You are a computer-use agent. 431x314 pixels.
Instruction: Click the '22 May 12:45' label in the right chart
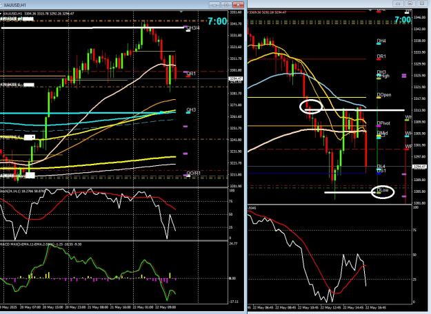click(x=330, y=307)
